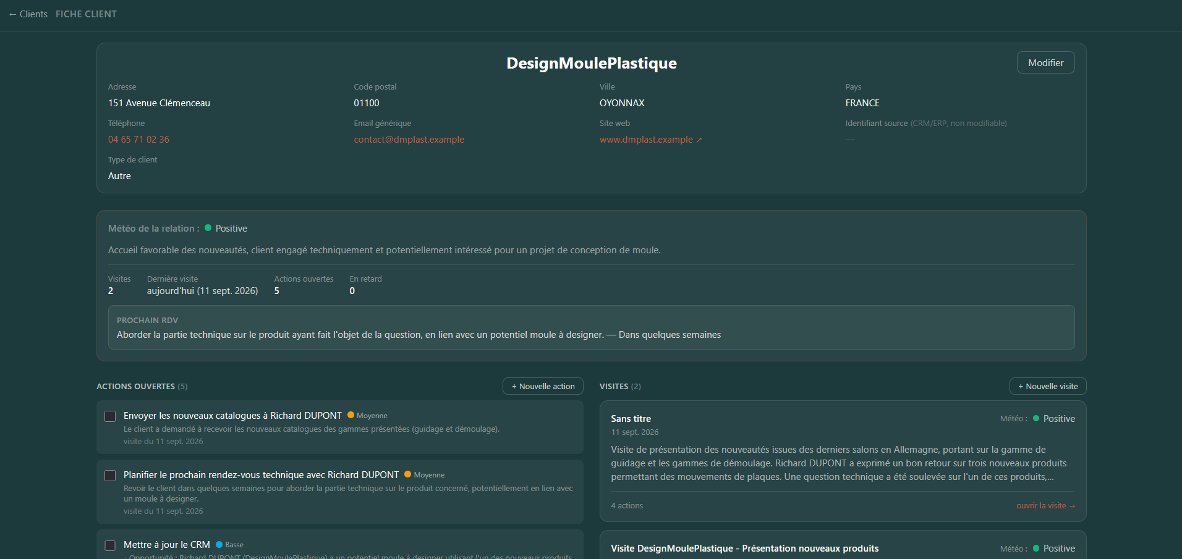Click the Moyenne priority badge on catalogues action
This screenshot has width=1182, height=559.
pos(367,416)
